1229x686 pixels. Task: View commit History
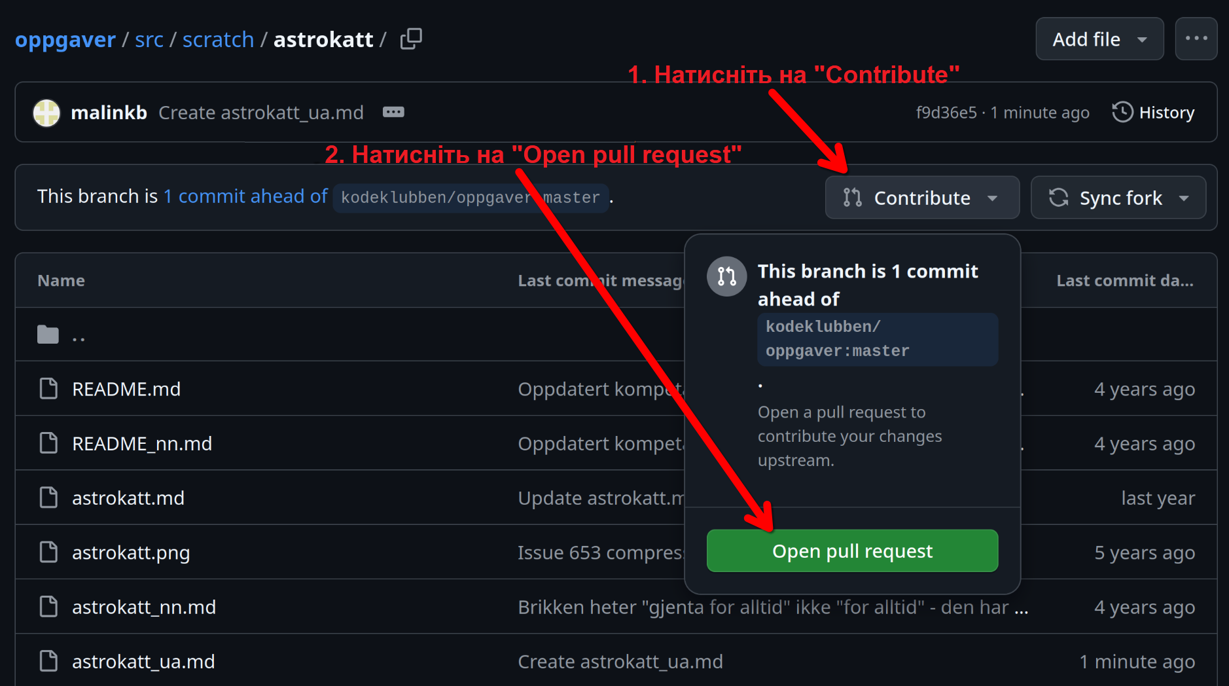[x=1154, y=113]
